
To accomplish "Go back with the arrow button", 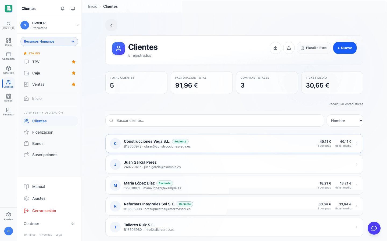I will (x=111, y=25).
